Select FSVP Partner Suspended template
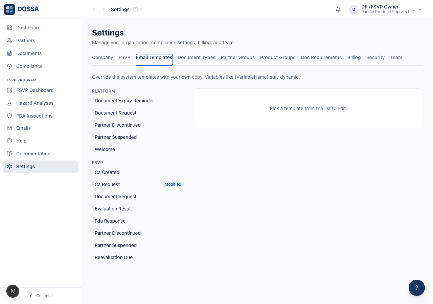 [x=139, y=245]
